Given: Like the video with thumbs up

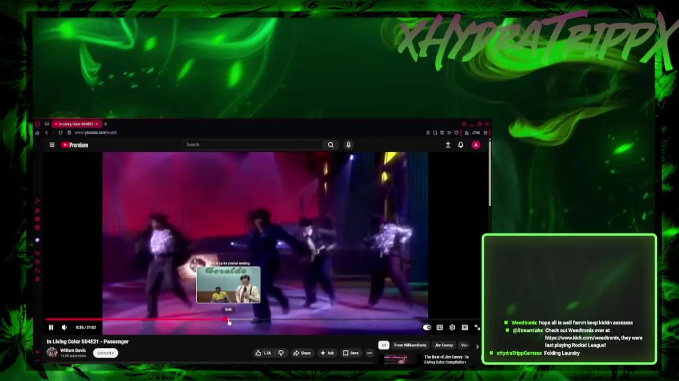Looking at the screenshot, I should click(263, 353).
